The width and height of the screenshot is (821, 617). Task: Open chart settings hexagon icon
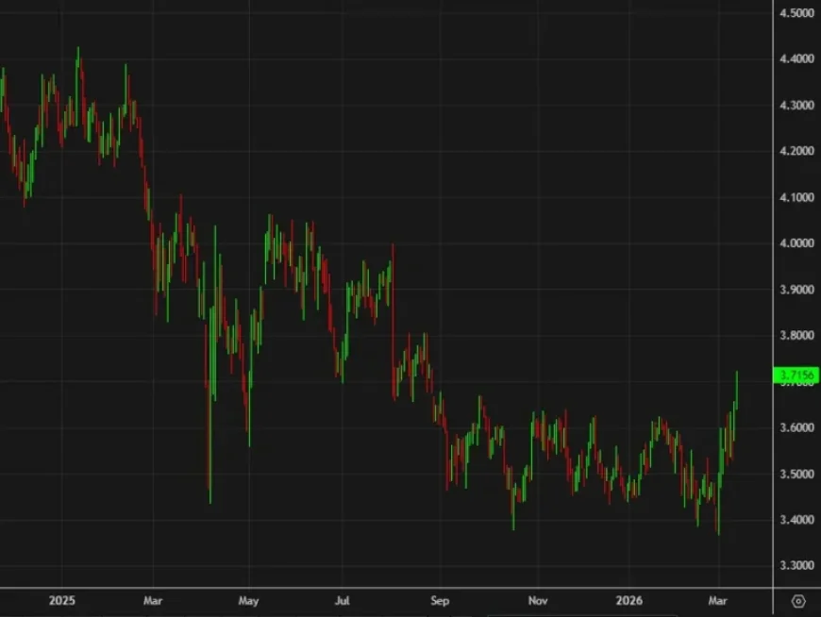[798, 600]
